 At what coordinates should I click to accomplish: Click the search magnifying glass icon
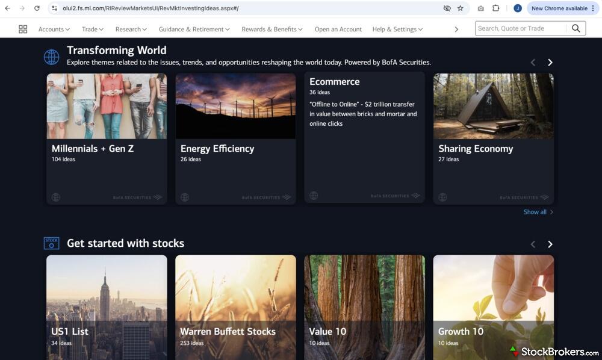point(576,28)
